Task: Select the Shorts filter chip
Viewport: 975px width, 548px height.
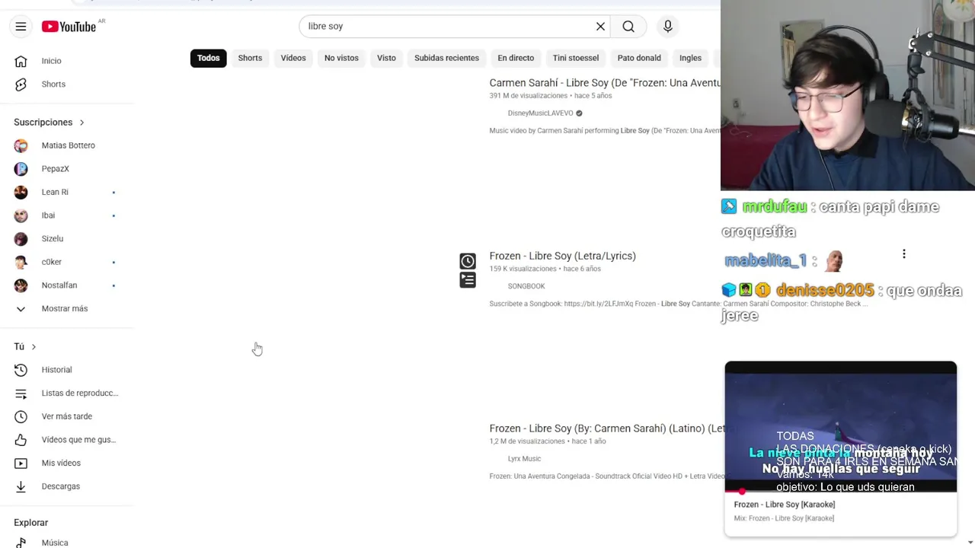Action: [x=250, y=58]
